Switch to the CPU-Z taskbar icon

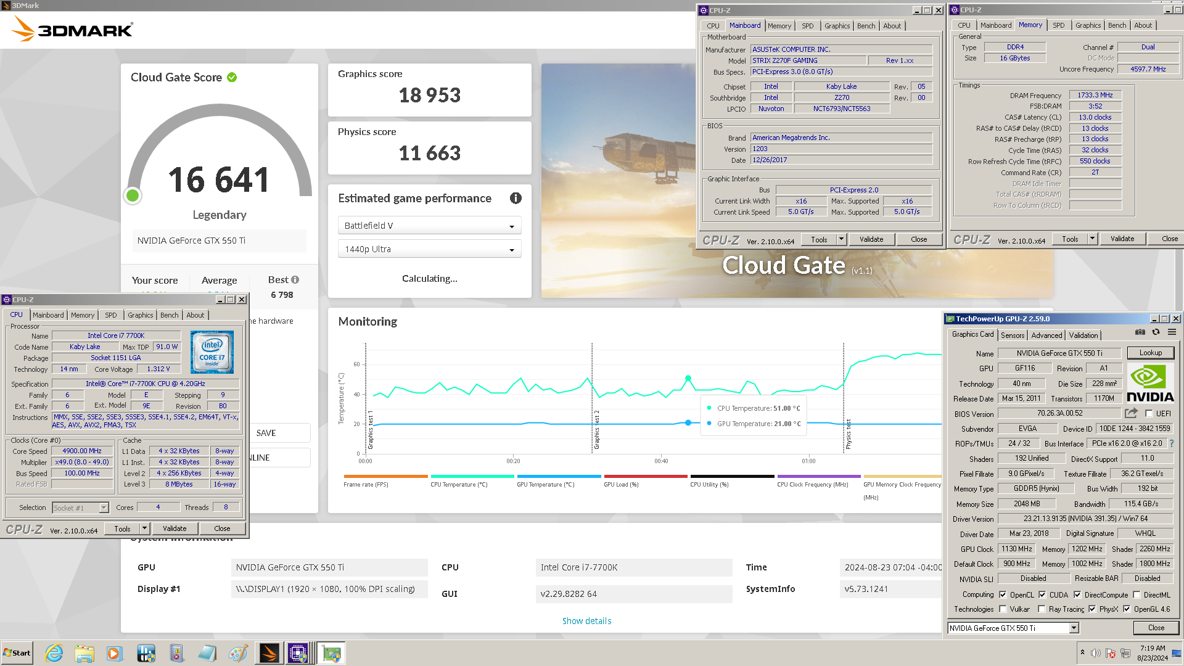tap(298, 653)
